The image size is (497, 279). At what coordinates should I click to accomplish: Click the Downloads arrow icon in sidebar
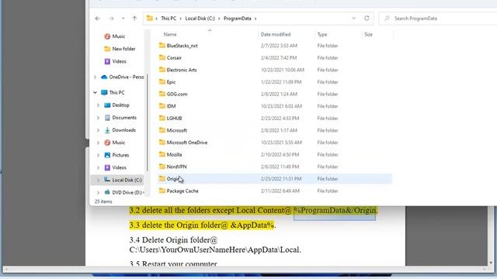click(107, 130)
